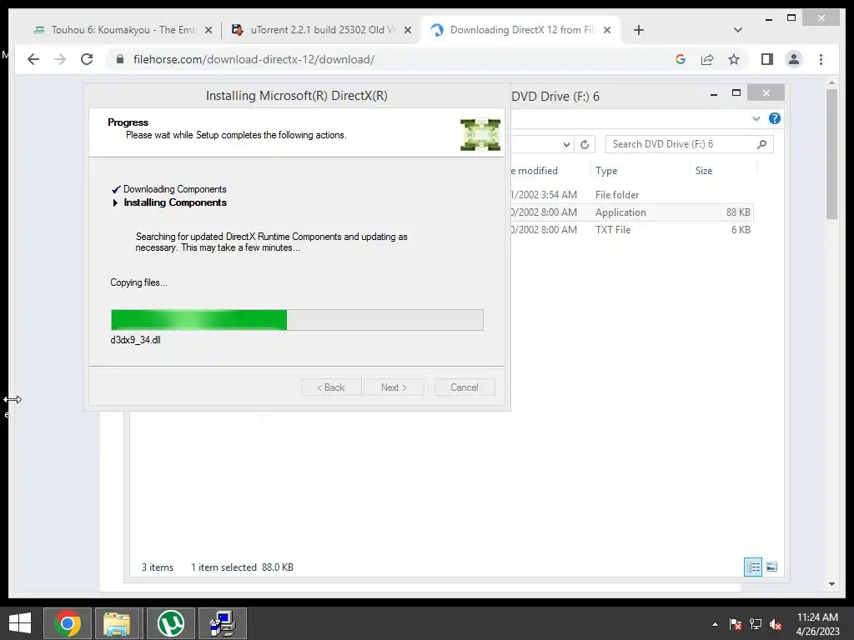Open uTorrent from the taskbar

coord(170,623)
